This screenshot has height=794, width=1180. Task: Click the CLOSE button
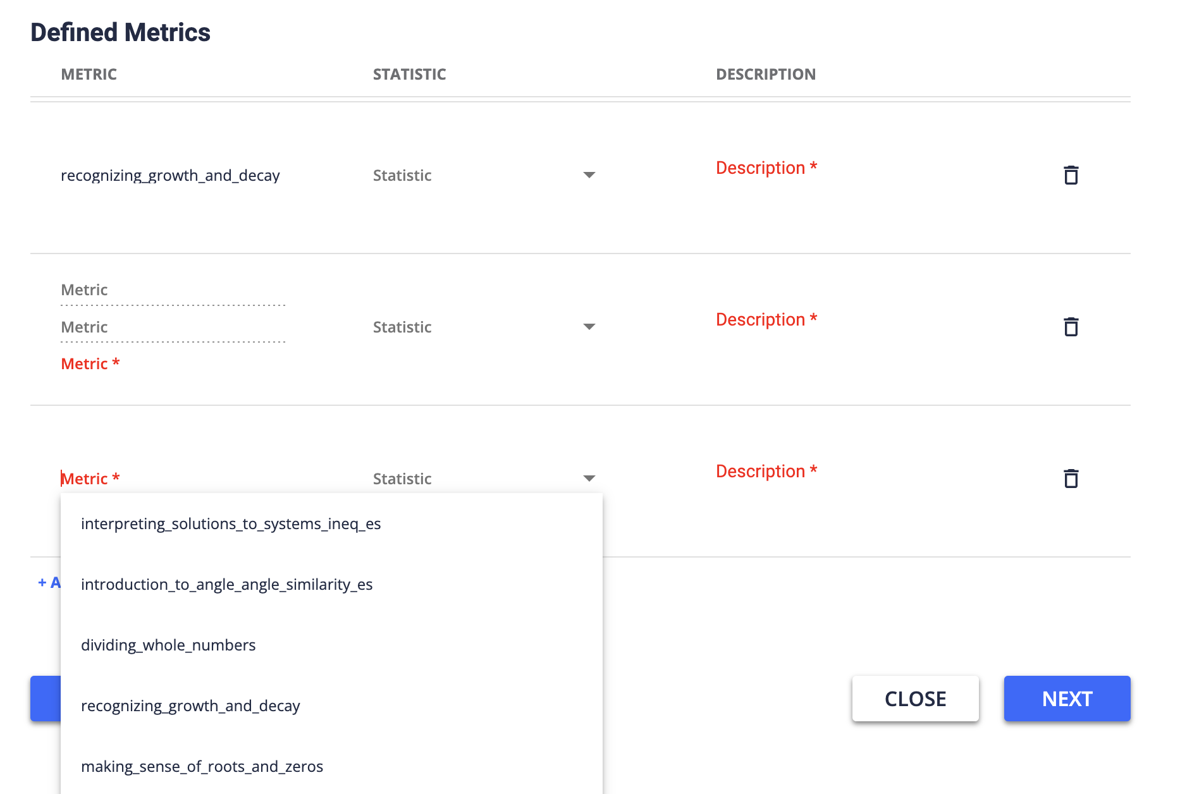915,699
